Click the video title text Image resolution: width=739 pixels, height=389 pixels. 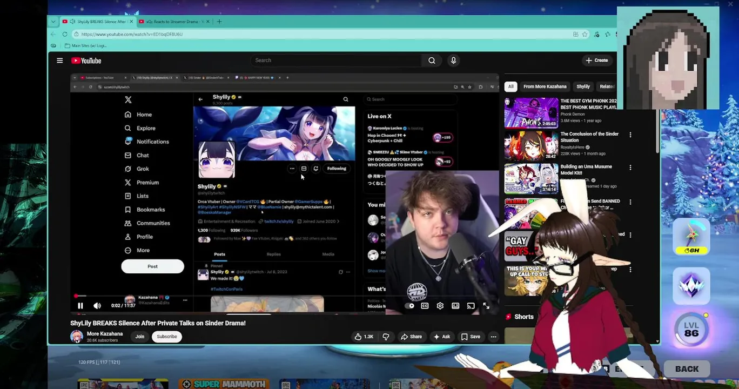pyautogui.click(x=158, y=323)
